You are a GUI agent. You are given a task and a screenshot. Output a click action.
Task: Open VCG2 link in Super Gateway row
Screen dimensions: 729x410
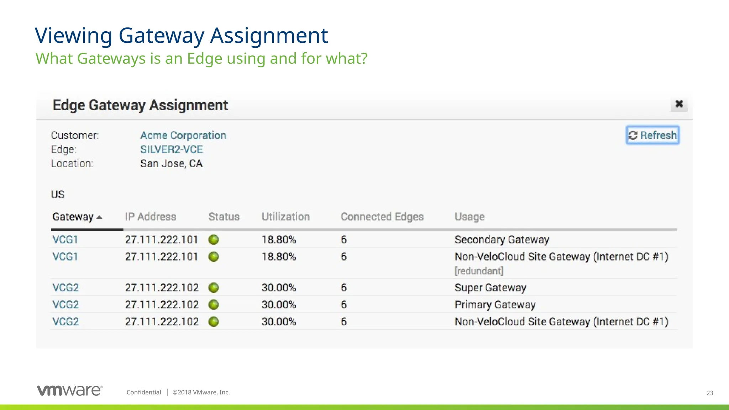(65, 288)
